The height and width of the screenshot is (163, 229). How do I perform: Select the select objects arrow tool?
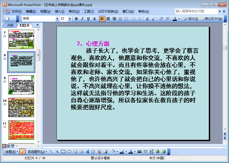[x=22, y=152]
